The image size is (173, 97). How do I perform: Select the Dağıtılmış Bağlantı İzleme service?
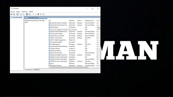click(x=59, y=55)
